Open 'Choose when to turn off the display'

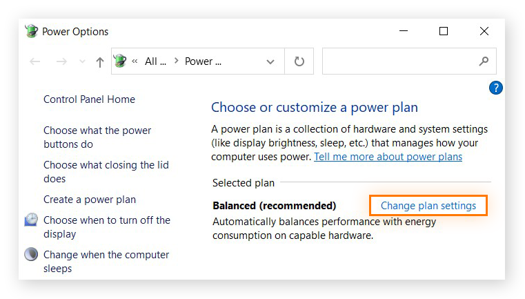pos(107,227)
